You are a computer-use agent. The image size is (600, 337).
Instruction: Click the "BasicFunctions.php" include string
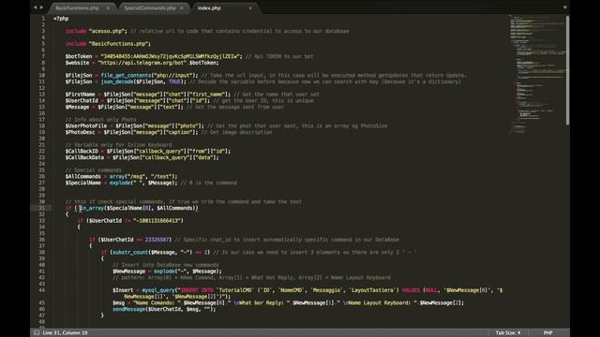pos(119,44)
